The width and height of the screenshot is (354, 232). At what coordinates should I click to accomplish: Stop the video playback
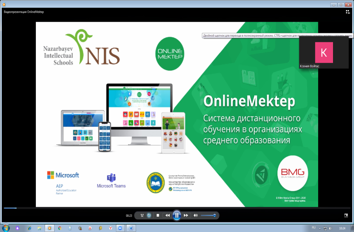click(158, 215)
